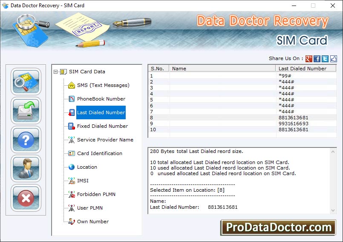
Task: Click the SIM Card Data root icon
Action: click(63, 72)
